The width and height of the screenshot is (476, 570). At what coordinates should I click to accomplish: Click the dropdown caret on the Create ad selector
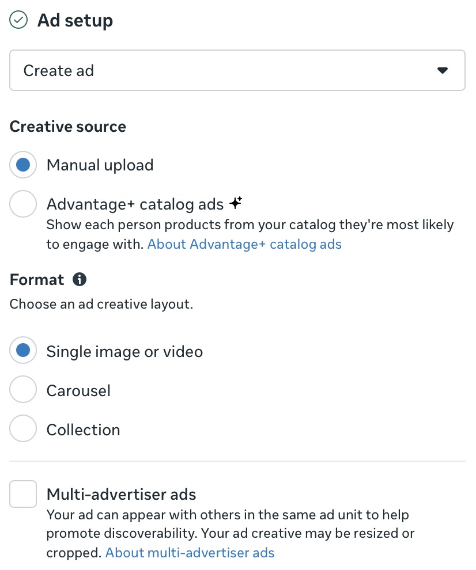(x=442, y=70)
